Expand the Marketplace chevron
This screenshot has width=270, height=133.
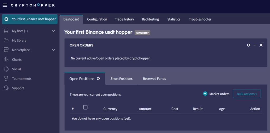(x=53, y=50)
